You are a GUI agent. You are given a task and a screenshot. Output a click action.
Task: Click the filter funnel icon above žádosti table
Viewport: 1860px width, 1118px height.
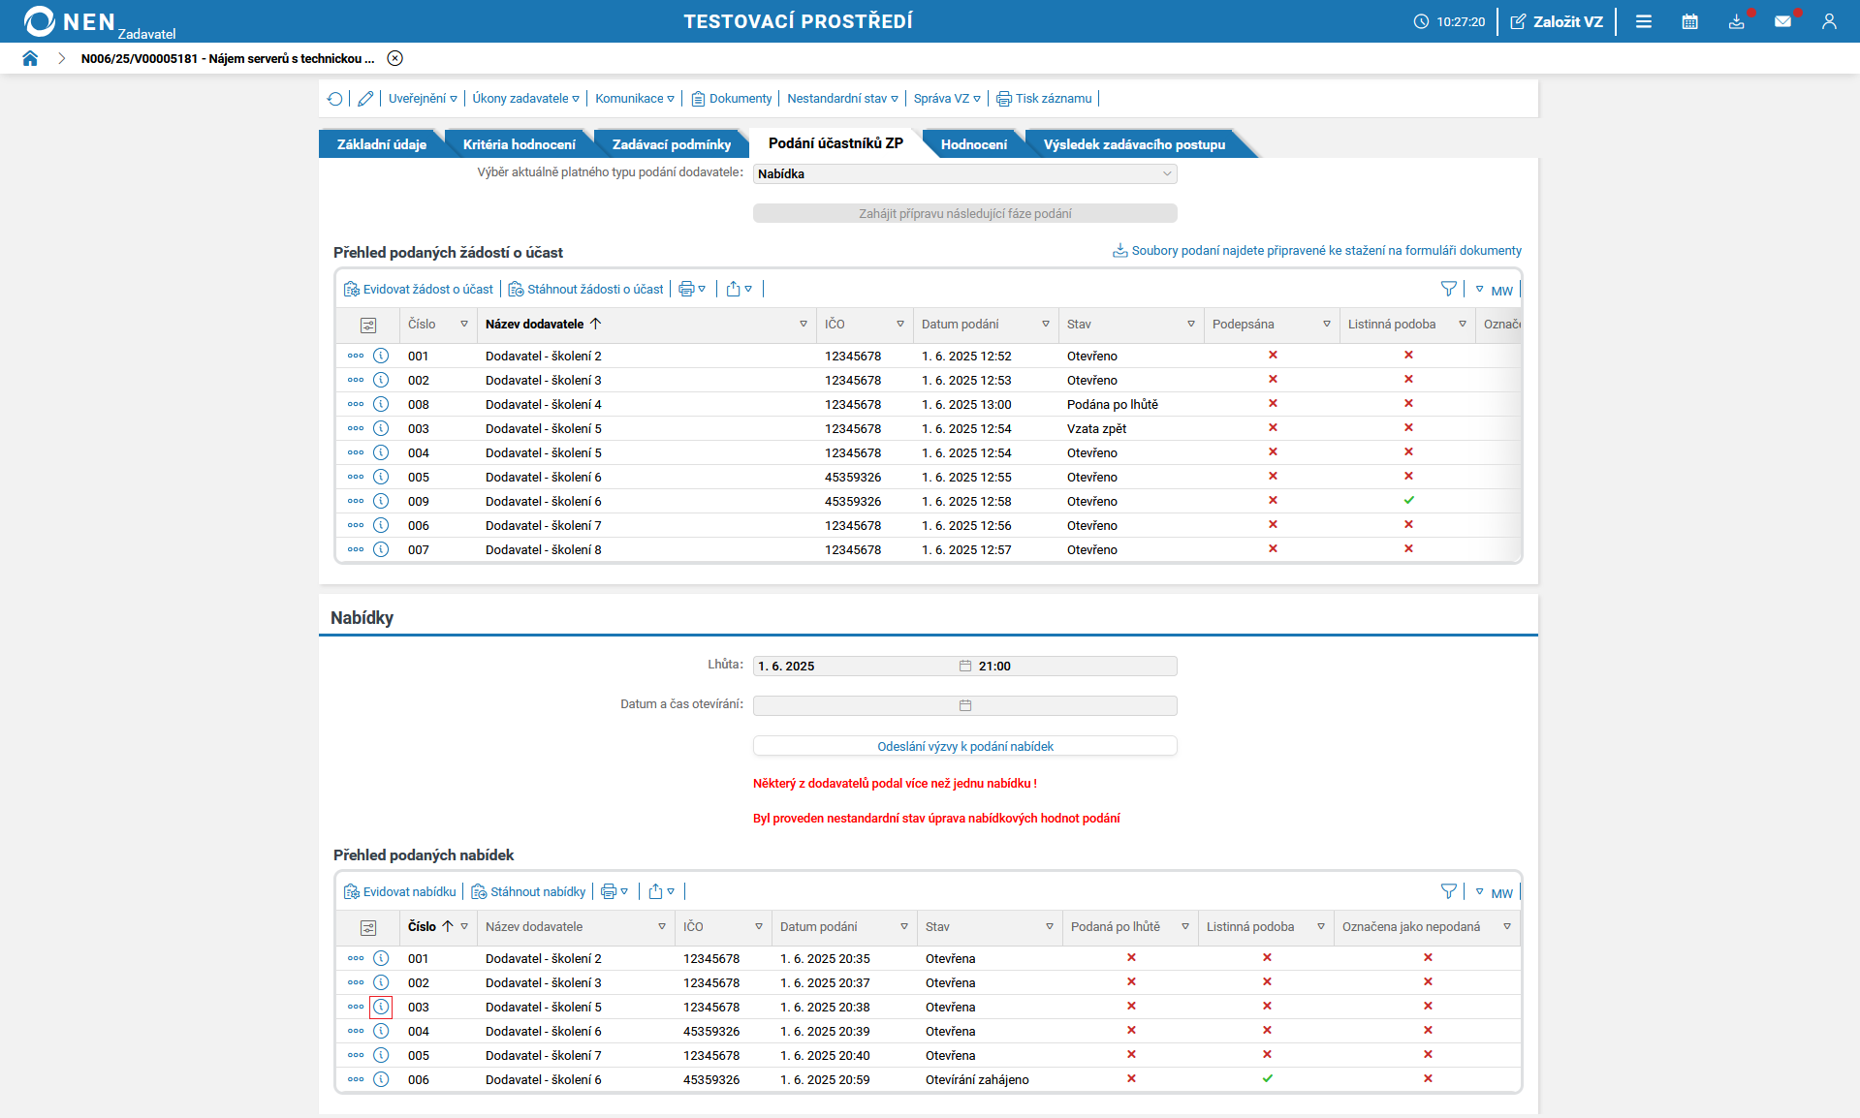pos(1448,289)
